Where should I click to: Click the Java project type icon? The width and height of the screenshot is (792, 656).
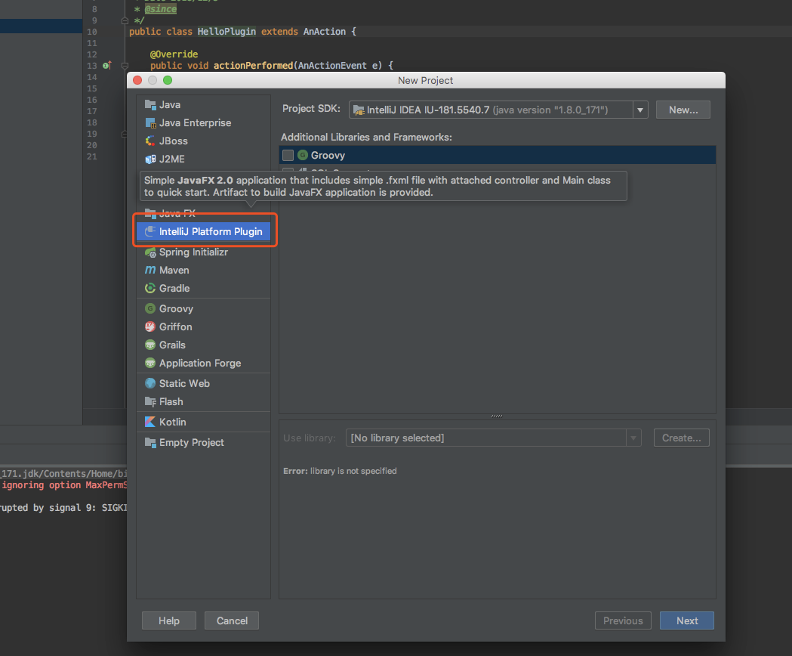150,105
